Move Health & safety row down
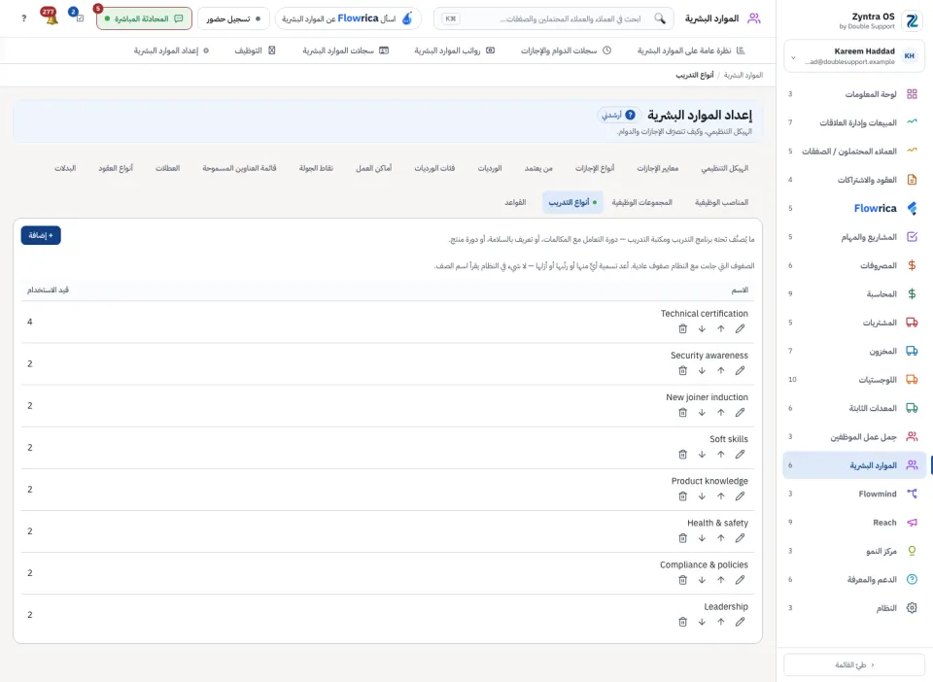Image resolution: width=933 pixels, height=682 pixels. click(x=702, y=538)
